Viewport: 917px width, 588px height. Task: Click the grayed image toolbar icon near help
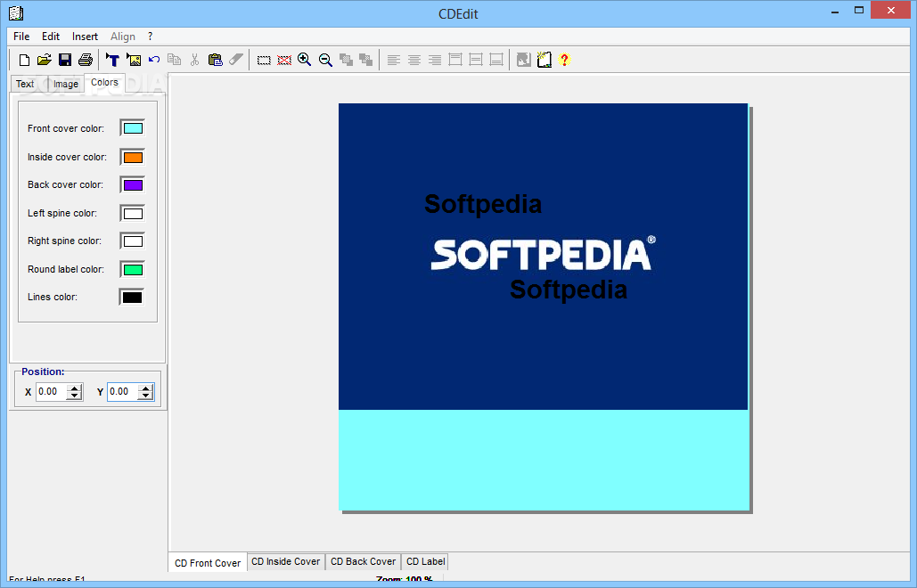pos(523,60)
